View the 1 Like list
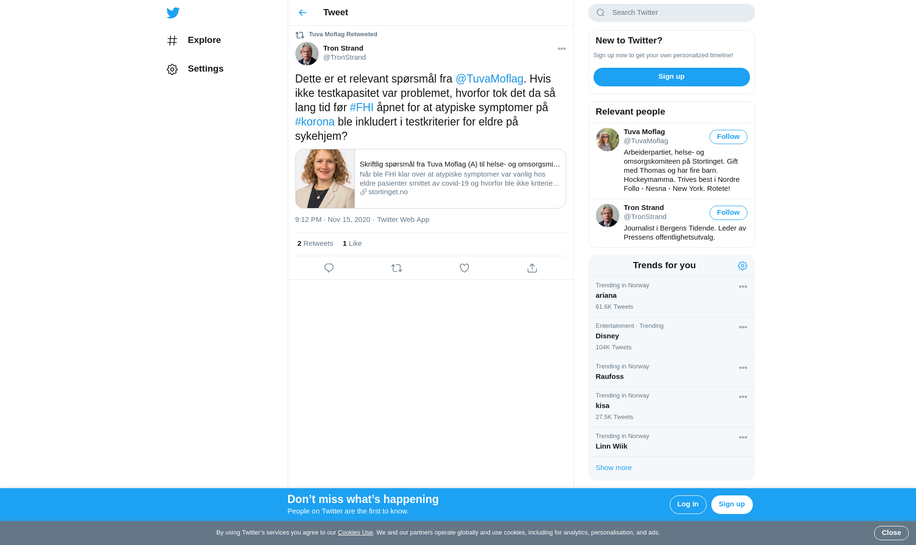 (352, 243)
